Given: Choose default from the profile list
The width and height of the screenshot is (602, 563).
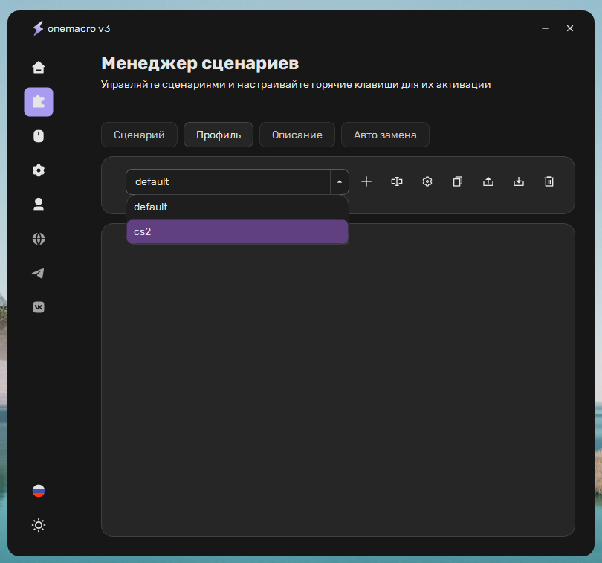Looking at the screenshot, I should click(x=237, y=207).
